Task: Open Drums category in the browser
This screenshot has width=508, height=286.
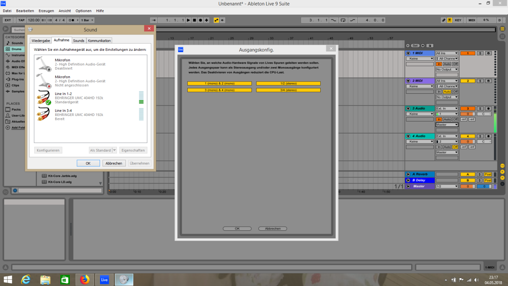Action: (14, 49)
